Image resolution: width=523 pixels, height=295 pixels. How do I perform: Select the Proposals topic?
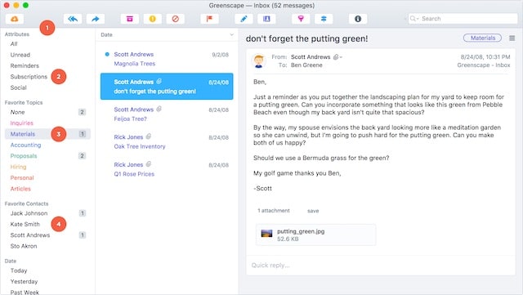[x=24, y=156]
